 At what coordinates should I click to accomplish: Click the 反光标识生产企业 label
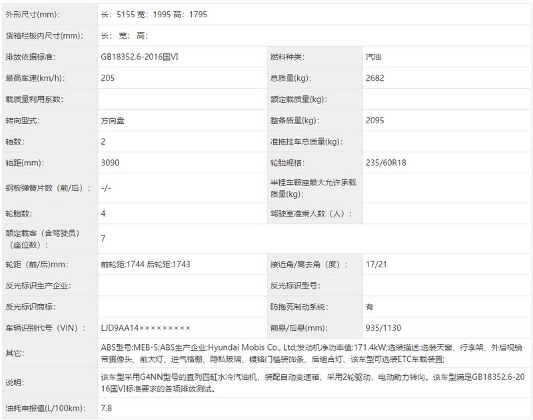pyautogui.click(x=39, y=286)
